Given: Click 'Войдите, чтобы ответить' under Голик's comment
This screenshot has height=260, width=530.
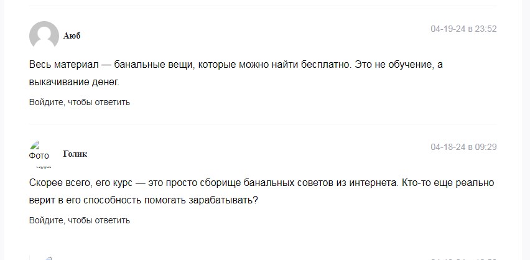Looking at the screenshot, I should (80, 220).
